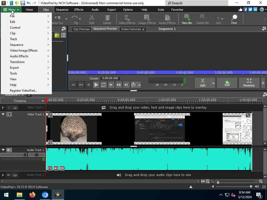
Task: Click the 360 view button in the preview controls
Action: 227,83
